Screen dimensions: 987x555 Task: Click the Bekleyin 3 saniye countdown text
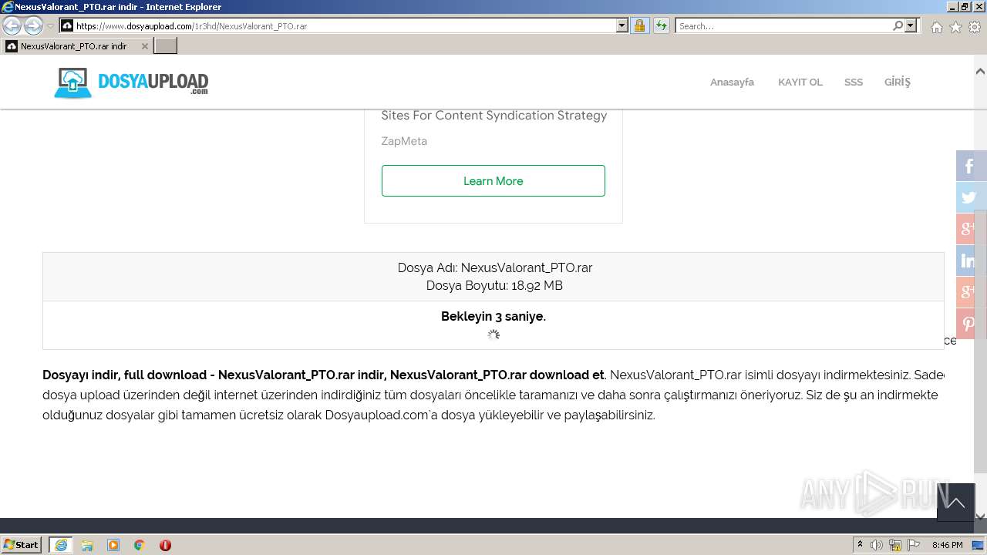click(x=493, y=316)
